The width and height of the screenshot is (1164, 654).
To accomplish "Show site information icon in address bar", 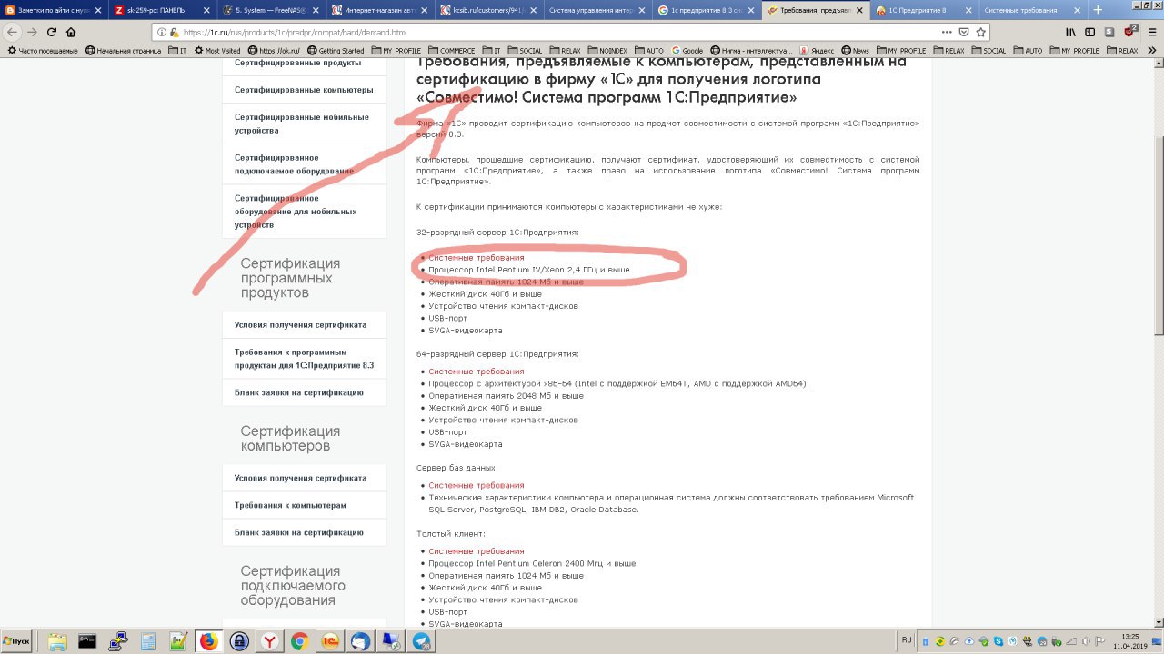I will (163, 32).
